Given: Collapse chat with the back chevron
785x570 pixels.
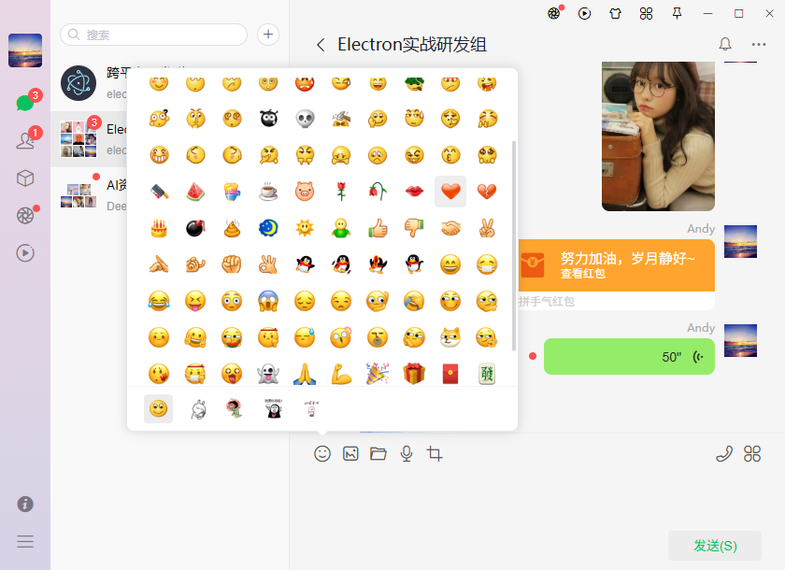Looking at the screenshot, I should pyautogui.click(x=321, y=44).
